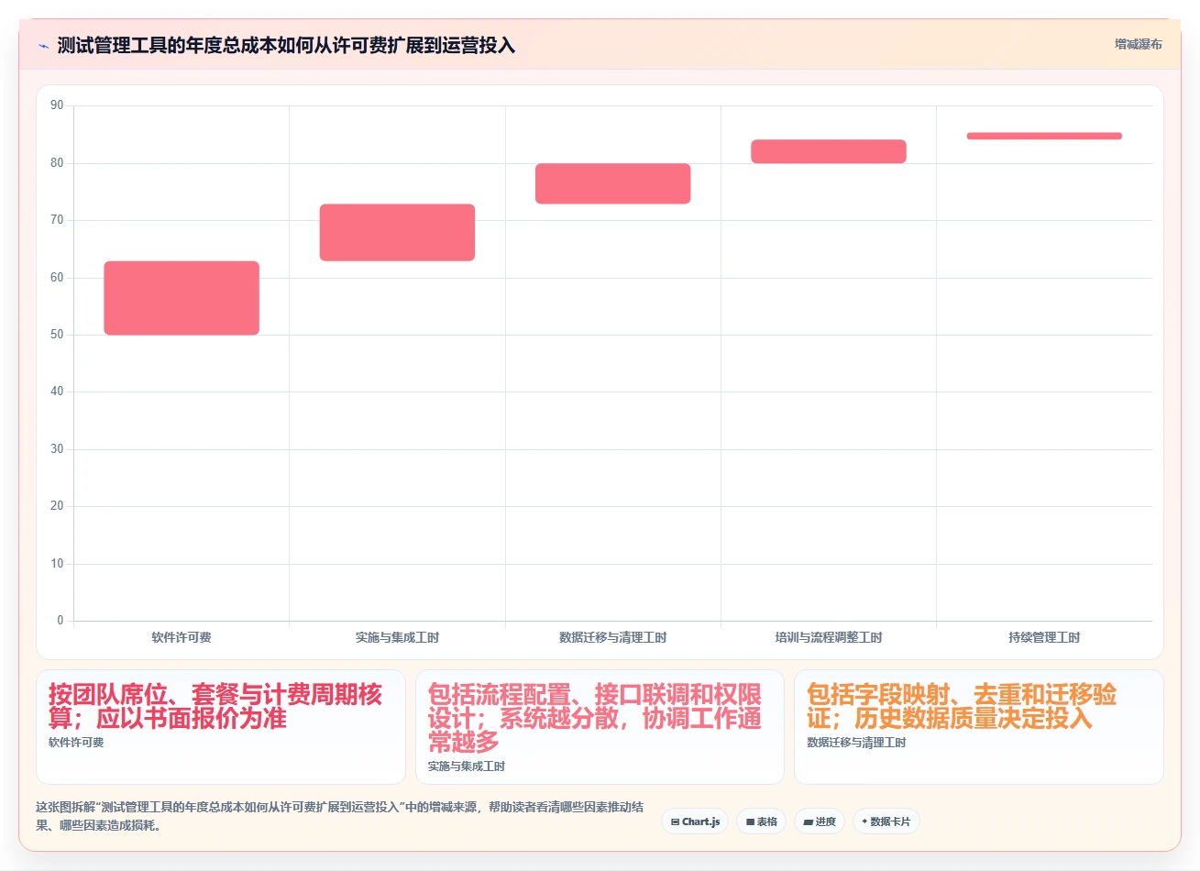This screenshot has height=871, width=1200.
Task: Click the 数据卡片 tag pill
Action: pyautogui.click(x=886, y=821)
